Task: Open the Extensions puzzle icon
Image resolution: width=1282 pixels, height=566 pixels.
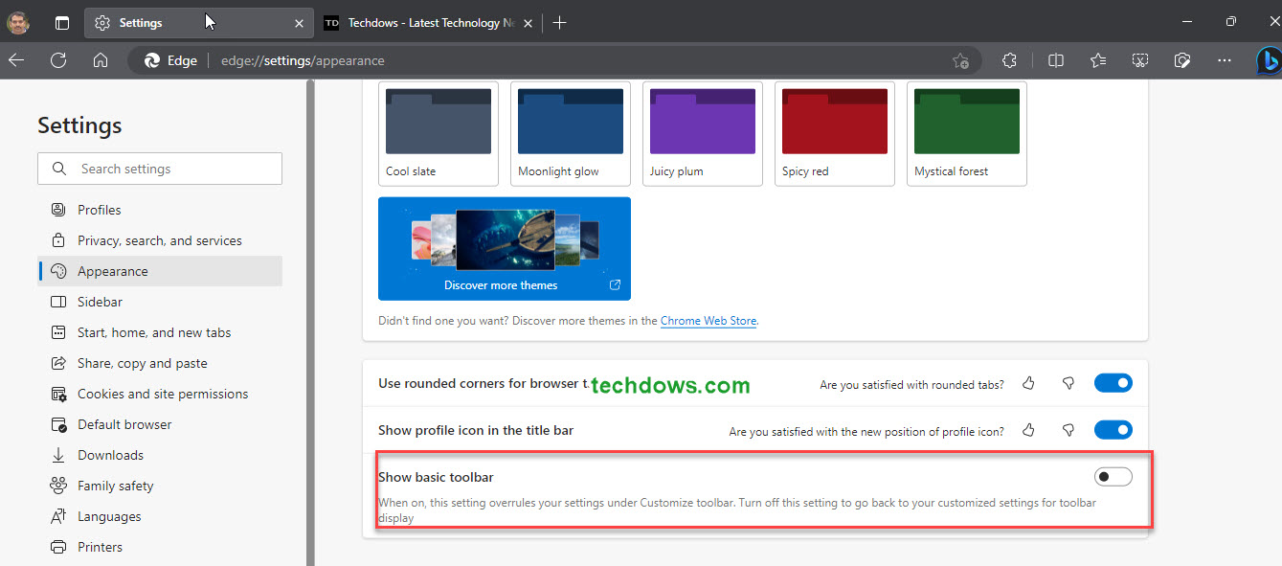Action: click(x=1009, y=59)
